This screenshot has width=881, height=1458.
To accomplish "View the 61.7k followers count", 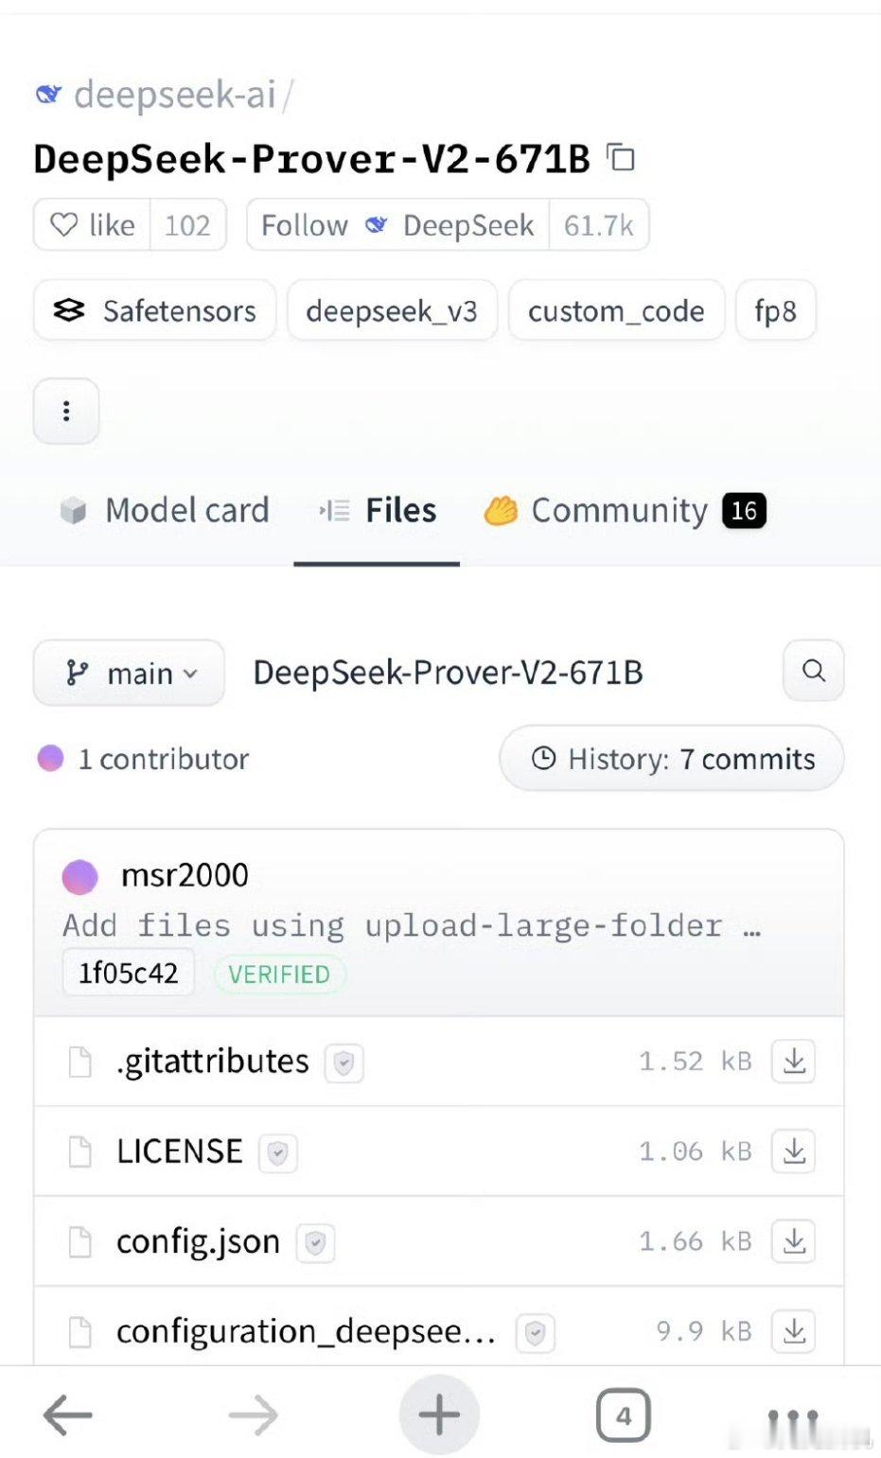I will pyautogui.click(x=599, y=225).
